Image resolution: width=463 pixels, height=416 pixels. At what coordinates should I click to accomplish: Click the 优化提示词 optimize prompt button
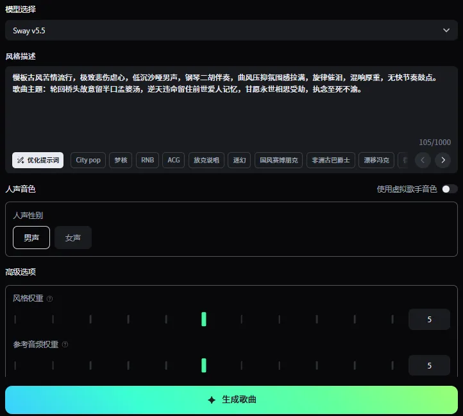pyautogui.click(x=38, y=160)
